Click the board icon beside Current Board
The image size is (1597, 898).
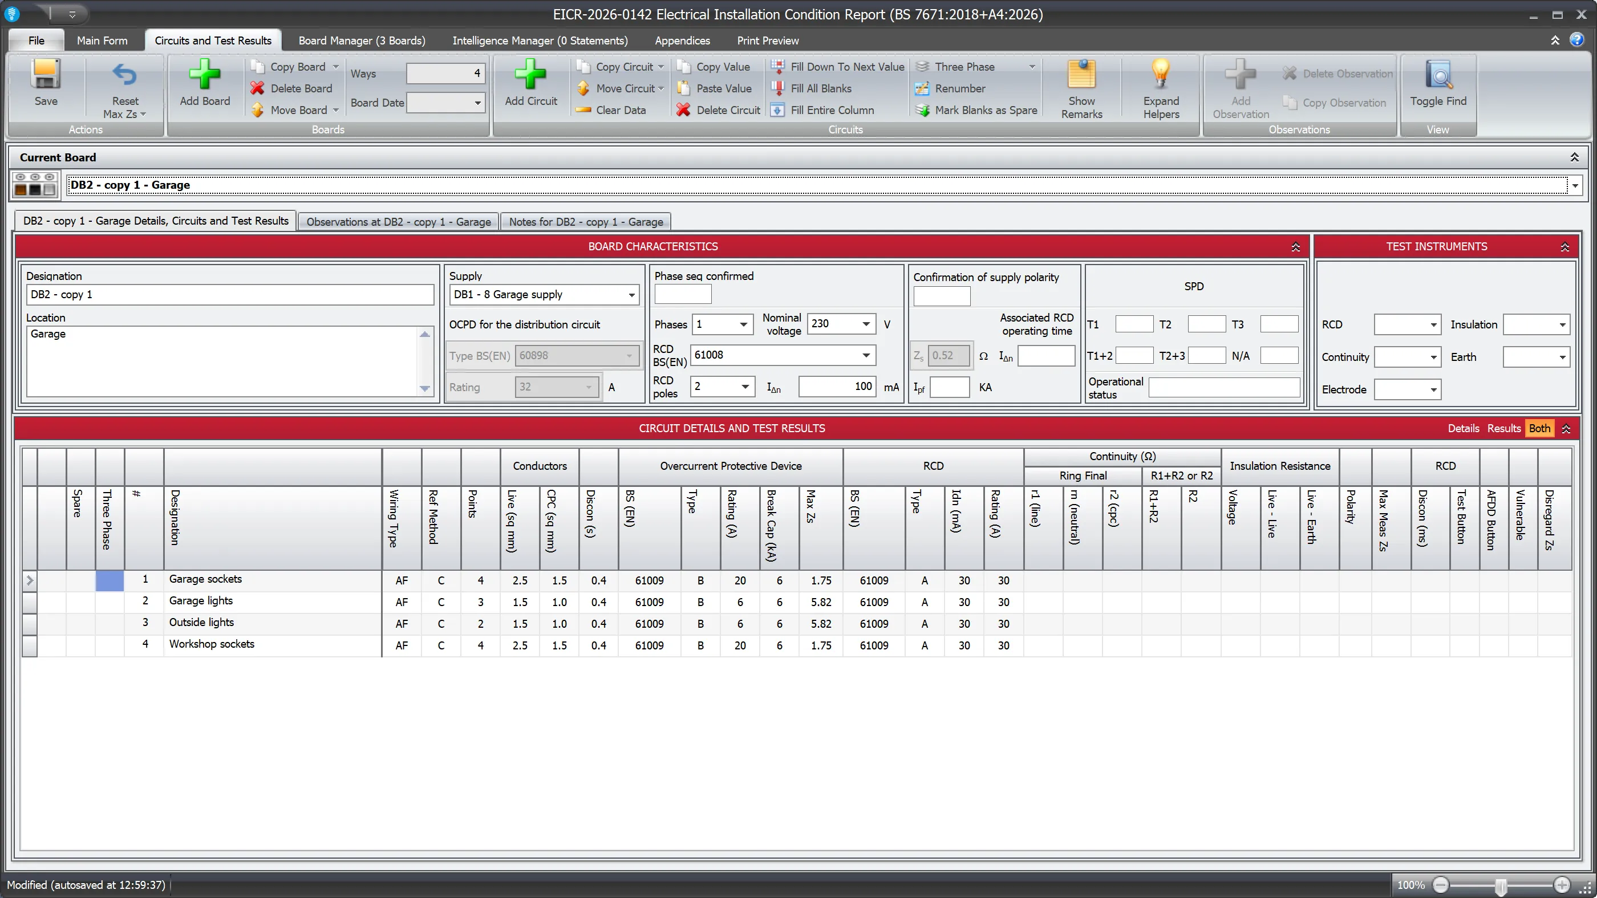[35, 185]
